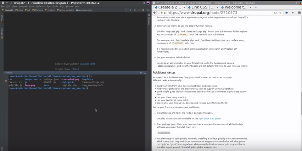Click zomg_amazing.info in terminal listing

(92, 85)
